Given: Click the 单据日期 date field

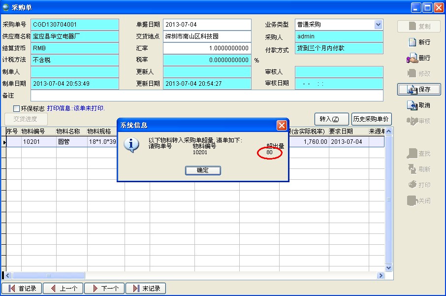Looking at the screenshot, I should 207,25.
